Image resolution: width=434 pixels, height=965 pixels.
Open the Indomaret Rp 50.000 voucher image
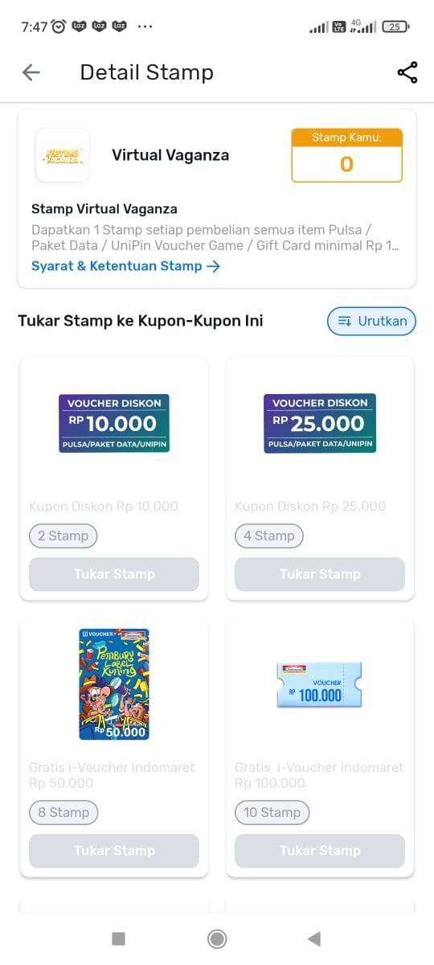(114, 684)
